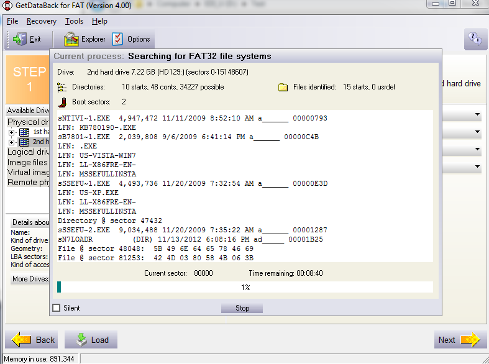Open the third dropdown arrow on the right panel
Screen dimensions: 489x364
(477, 149)
